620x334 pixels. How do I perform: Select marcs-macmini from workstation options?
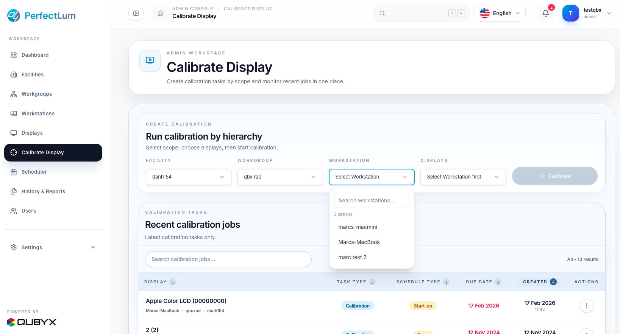358,227
